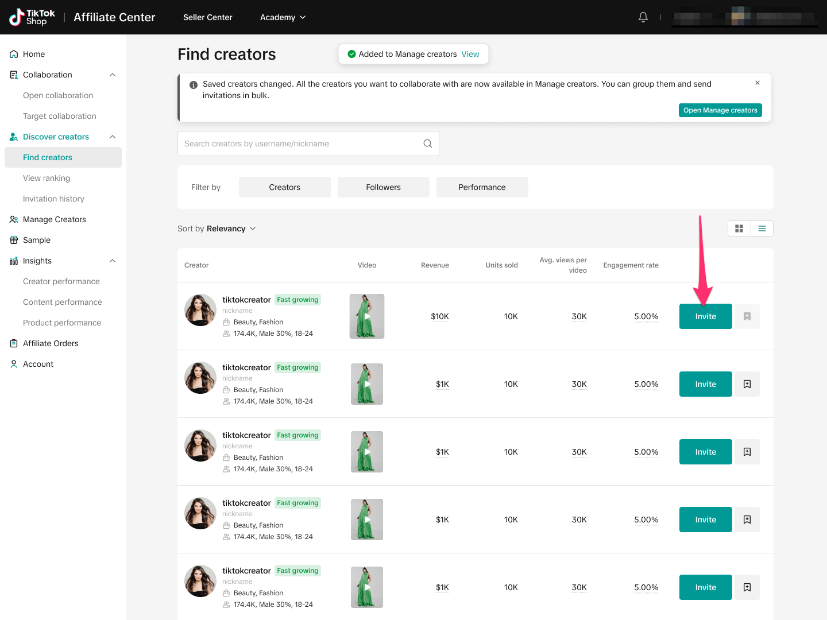
Task: Expand the Academy dropdown menu
Action: [x=283, y=17]
